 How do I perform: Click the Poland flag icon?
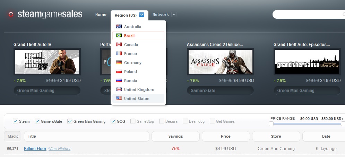119,72
